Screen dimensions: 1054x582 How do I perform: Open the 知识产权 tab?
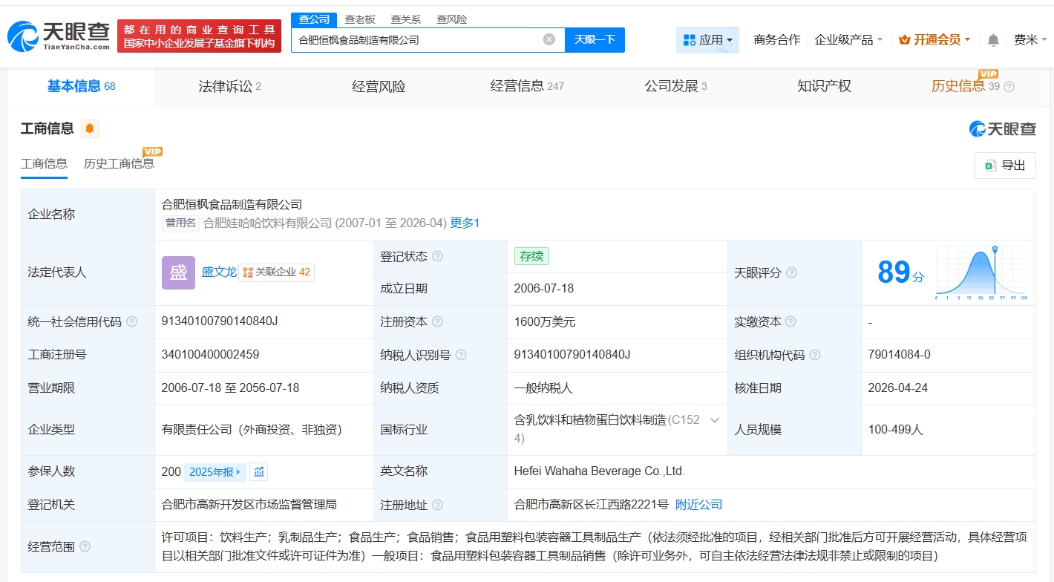click(x=824, y=87)
